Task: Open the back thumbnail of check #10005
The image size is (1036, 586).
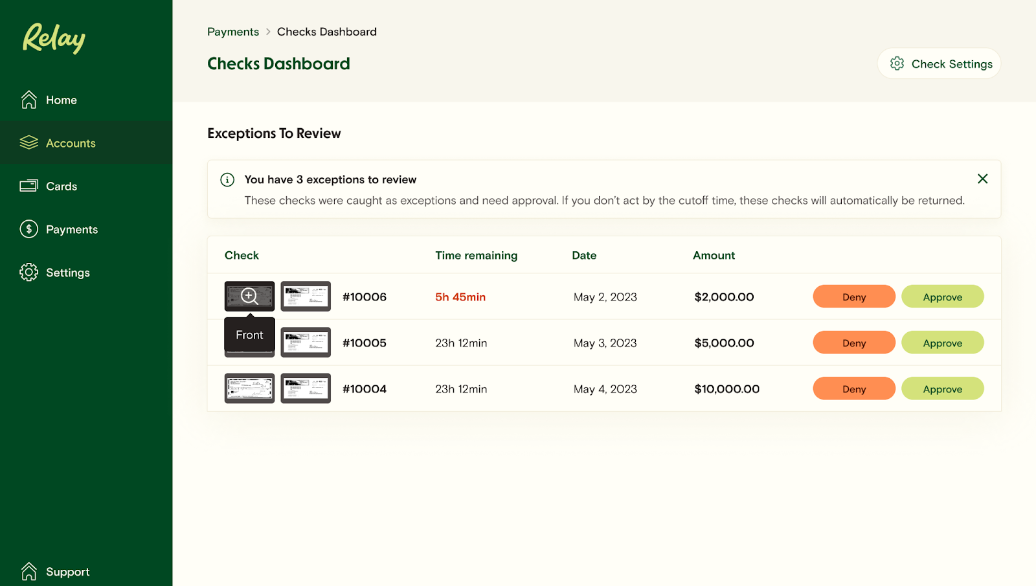Action: (306, 342)
